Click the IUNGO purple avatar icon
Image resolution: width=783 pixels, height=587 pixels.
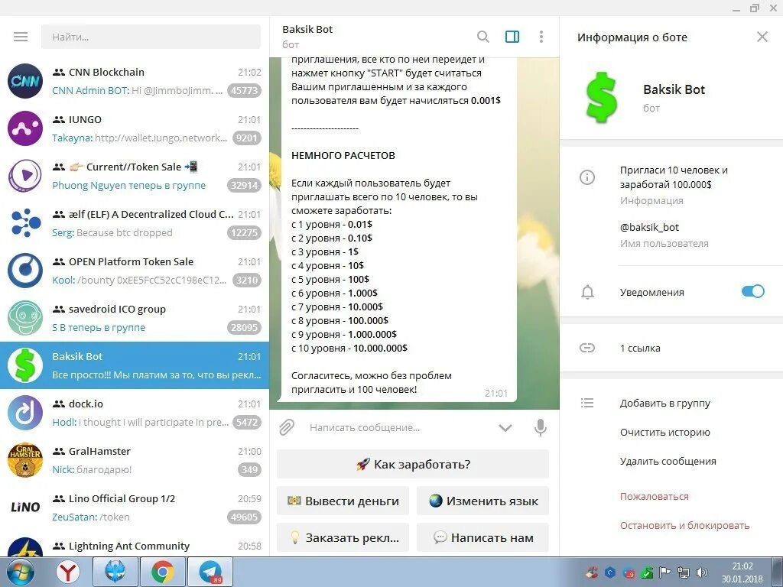(25, 128)
